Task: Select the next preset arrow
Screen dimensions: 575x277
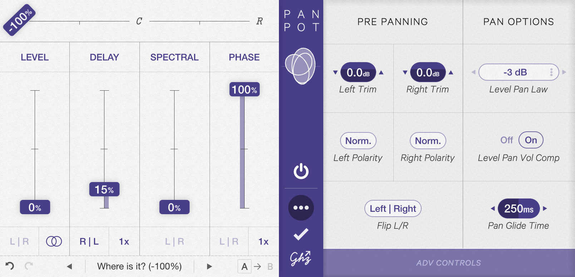Action: tap(210, 266)
